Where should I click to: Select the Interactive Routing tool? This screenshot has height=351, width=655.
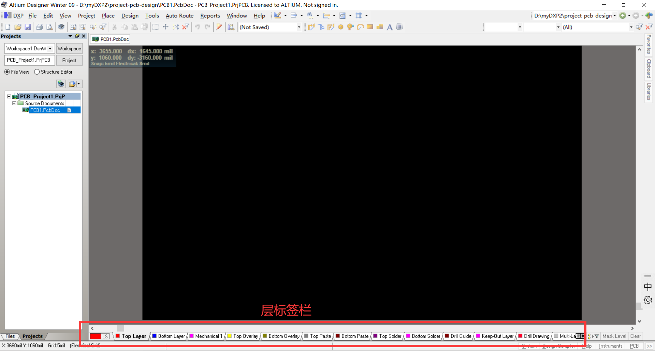[311, 27]
